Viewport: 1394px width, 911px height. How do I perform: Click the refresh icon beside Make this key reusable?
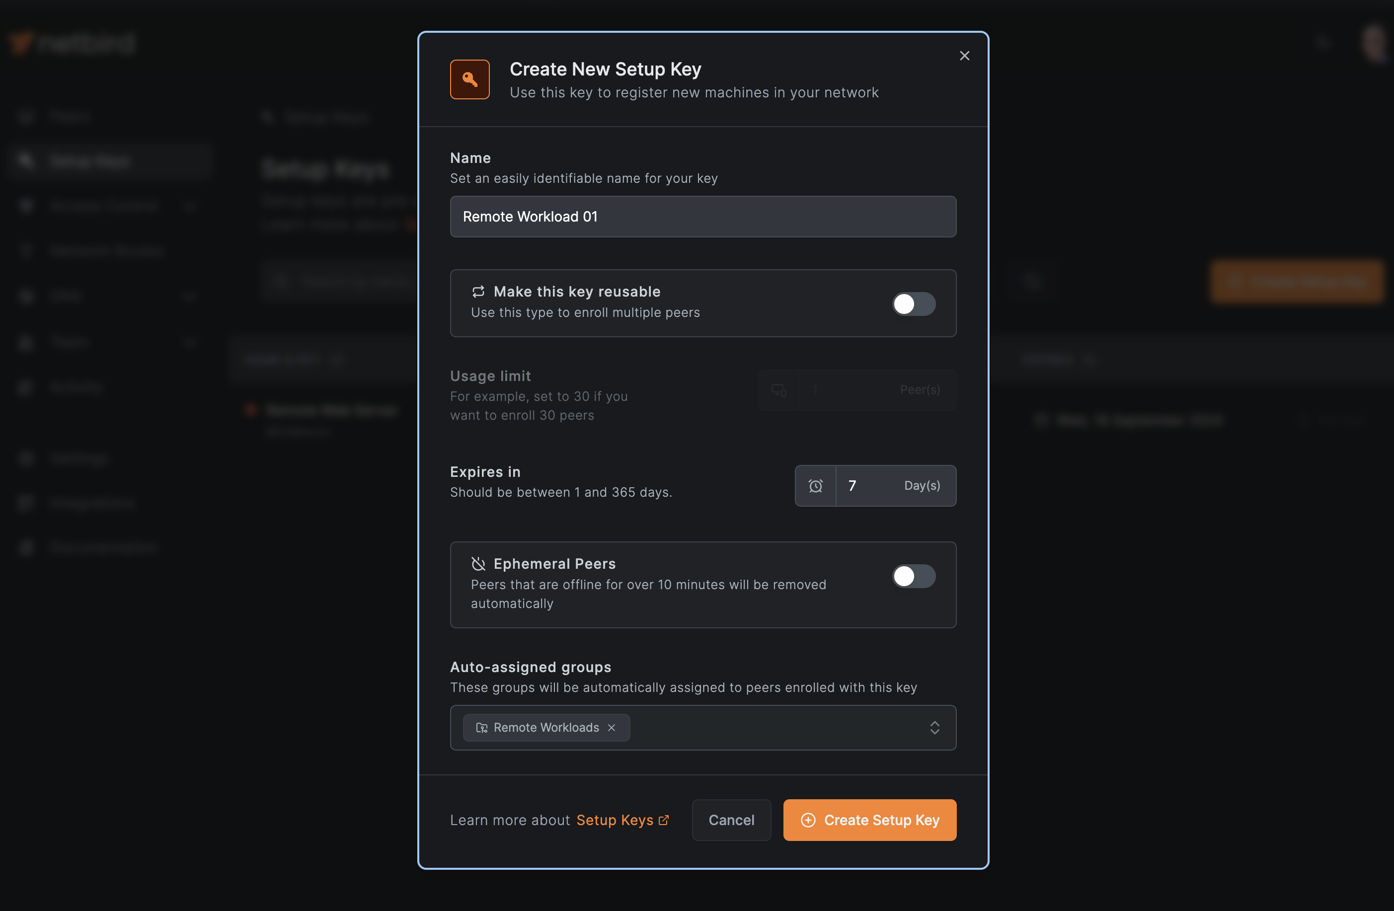478,291
